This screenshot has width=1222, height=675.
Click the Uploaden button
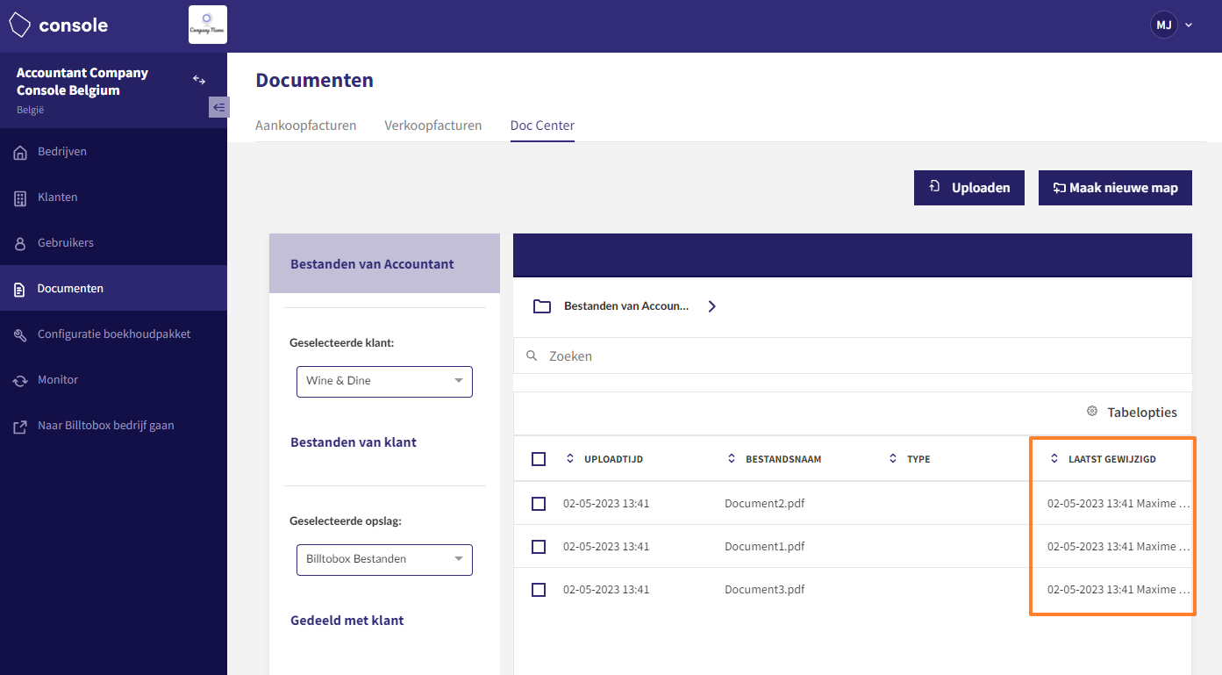point(969,188)
